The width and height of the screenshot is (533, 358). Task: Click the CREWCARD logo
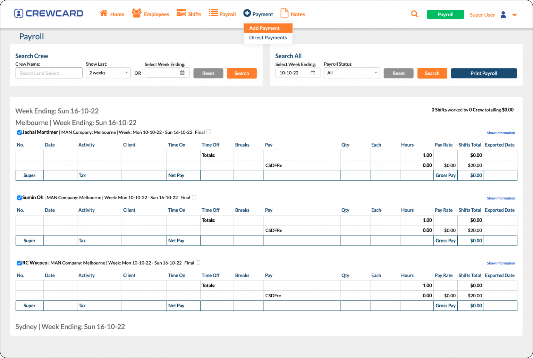49,13
